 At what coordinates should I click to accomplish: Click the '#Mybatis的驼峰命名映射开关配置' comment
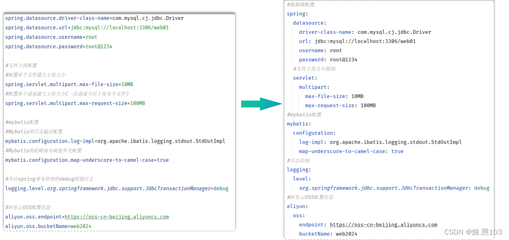pos(44,151)
